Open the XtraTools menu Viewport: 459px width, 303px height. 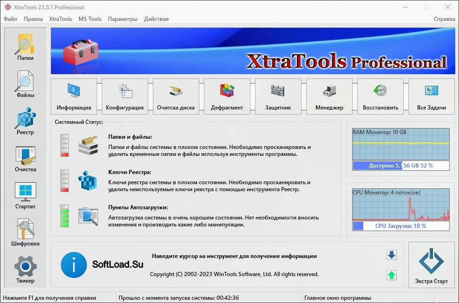coord(60,19)
